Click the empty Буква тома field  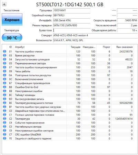click(72, 30)
